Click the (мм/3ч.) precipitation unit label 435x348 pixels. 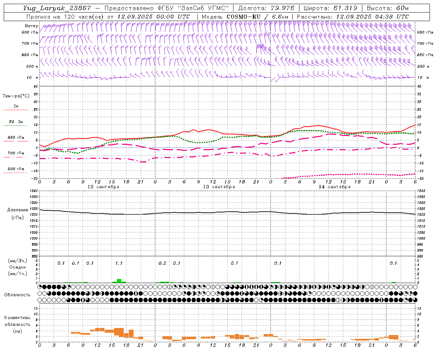17,261
